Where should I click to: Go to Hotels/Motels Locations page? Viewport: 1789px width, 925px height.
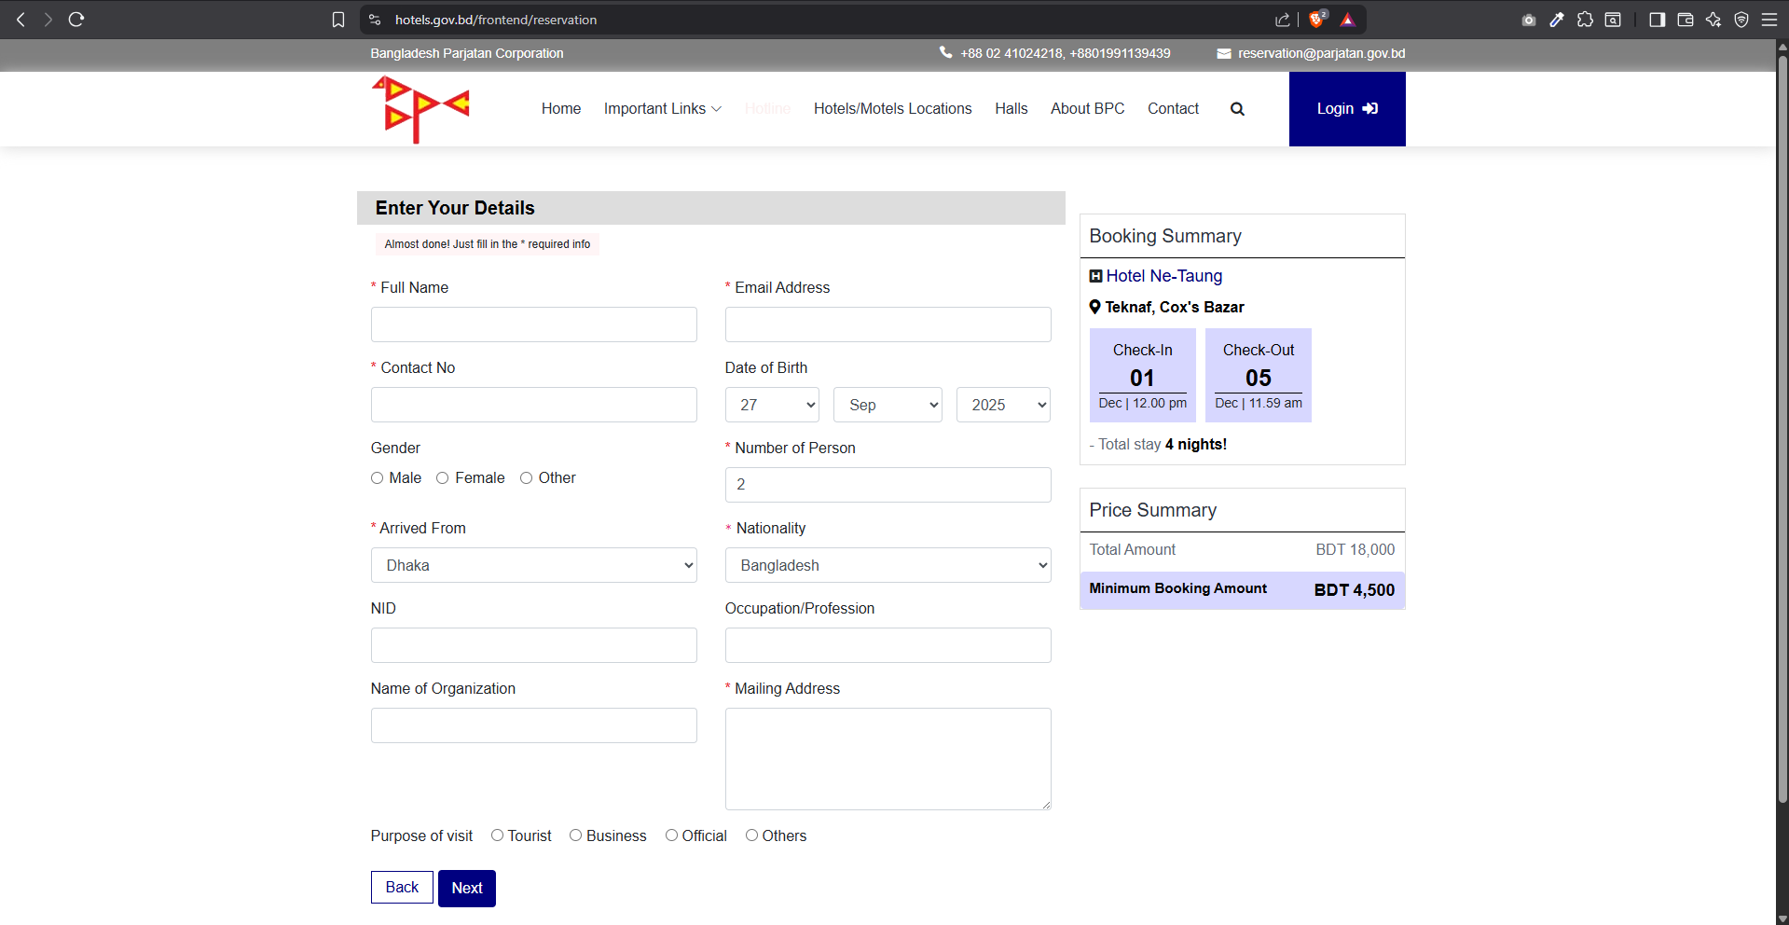click(892, 109)
